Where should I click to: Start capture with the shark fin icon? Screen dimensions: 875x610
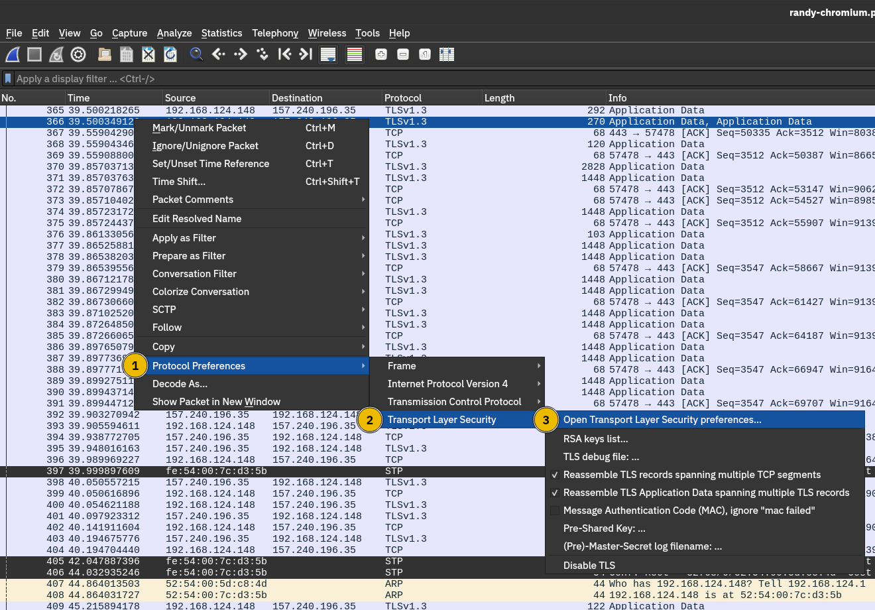(x=13, y=54)
